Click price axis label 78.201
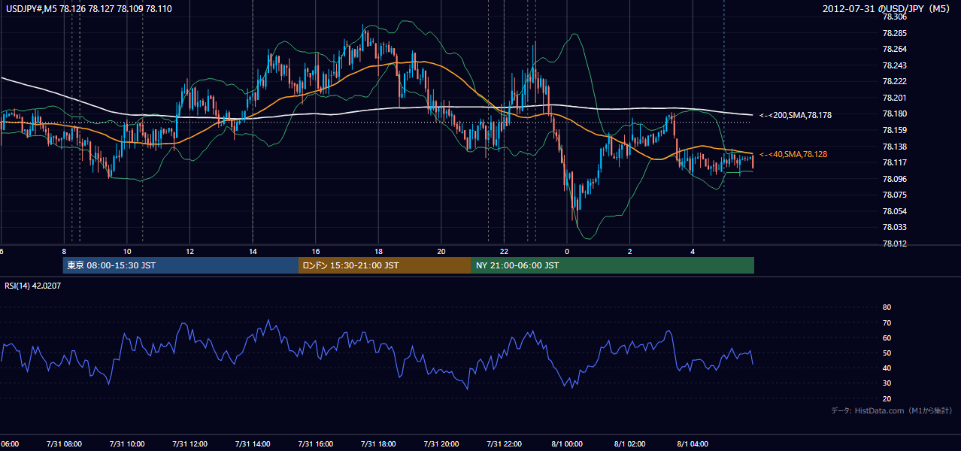 pyautogui.click(x=895, y=98)
